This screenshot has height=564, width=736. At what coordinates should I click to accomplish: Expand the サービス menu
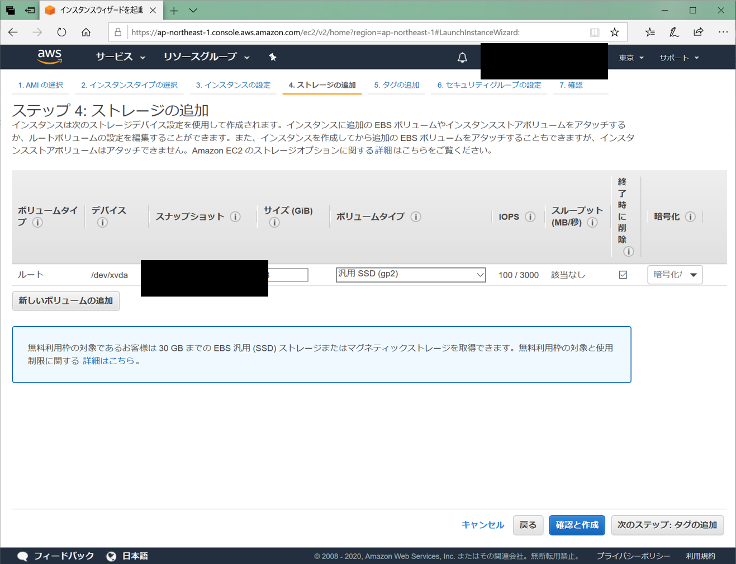tap(120, 57)
